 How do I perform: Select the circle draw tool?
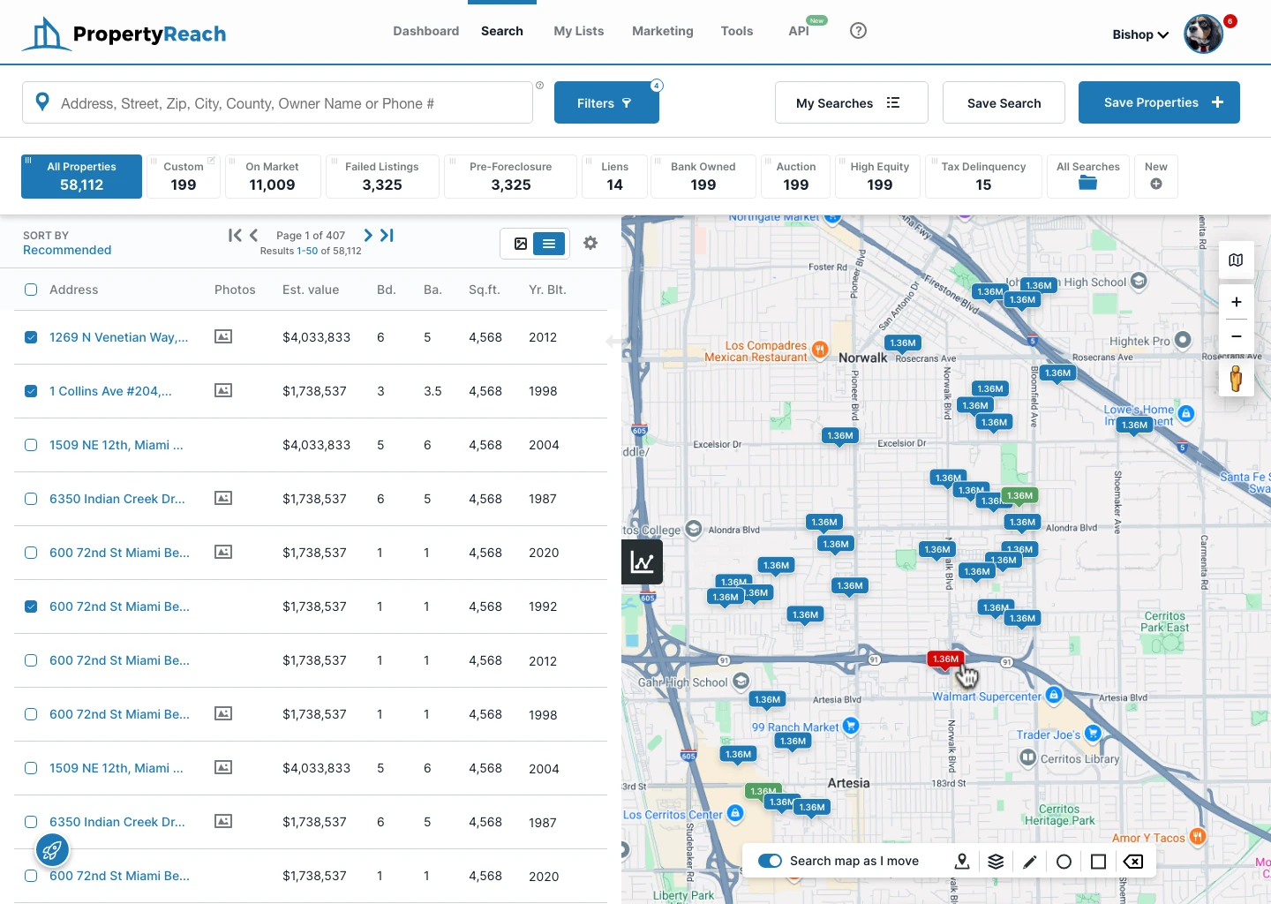(x=1064, y=862)
